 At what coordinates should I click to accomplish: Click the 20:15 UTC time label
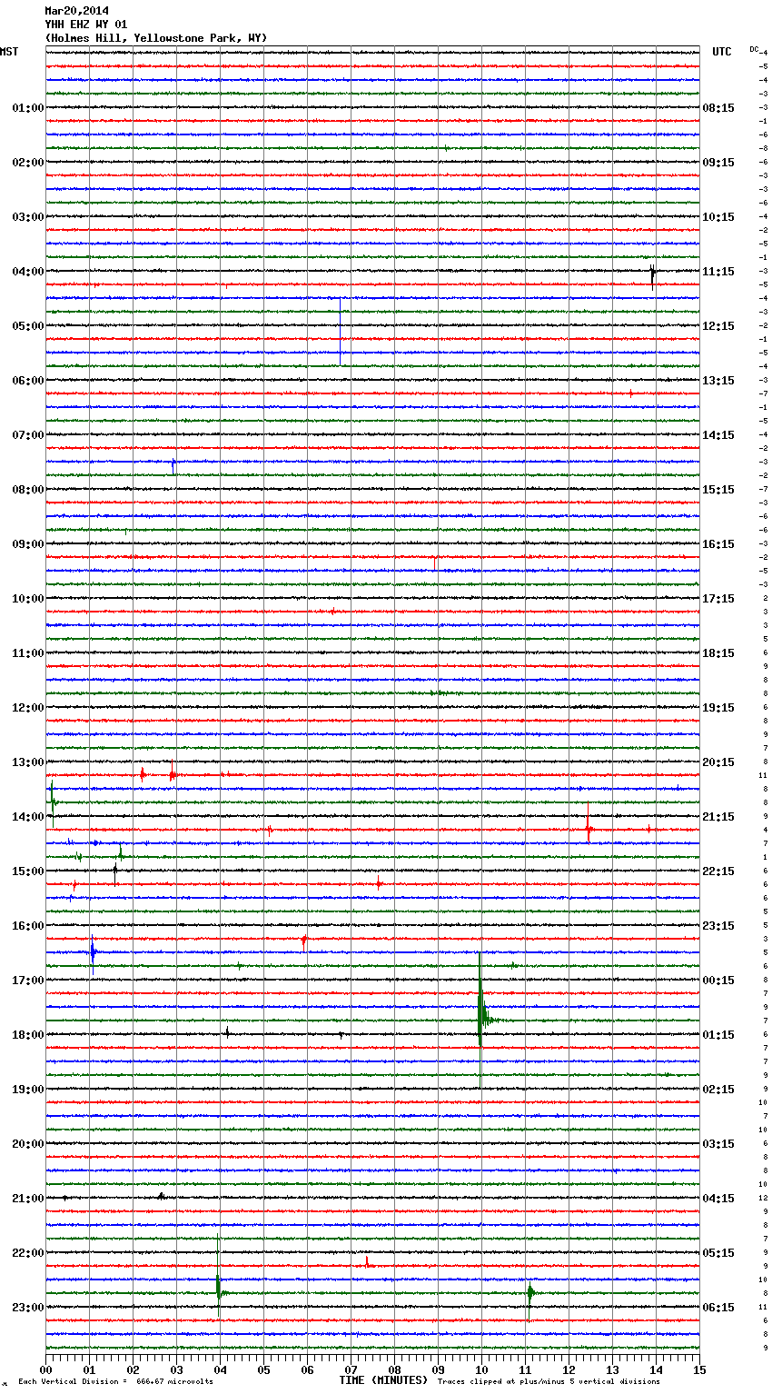(x=718, y=762)
